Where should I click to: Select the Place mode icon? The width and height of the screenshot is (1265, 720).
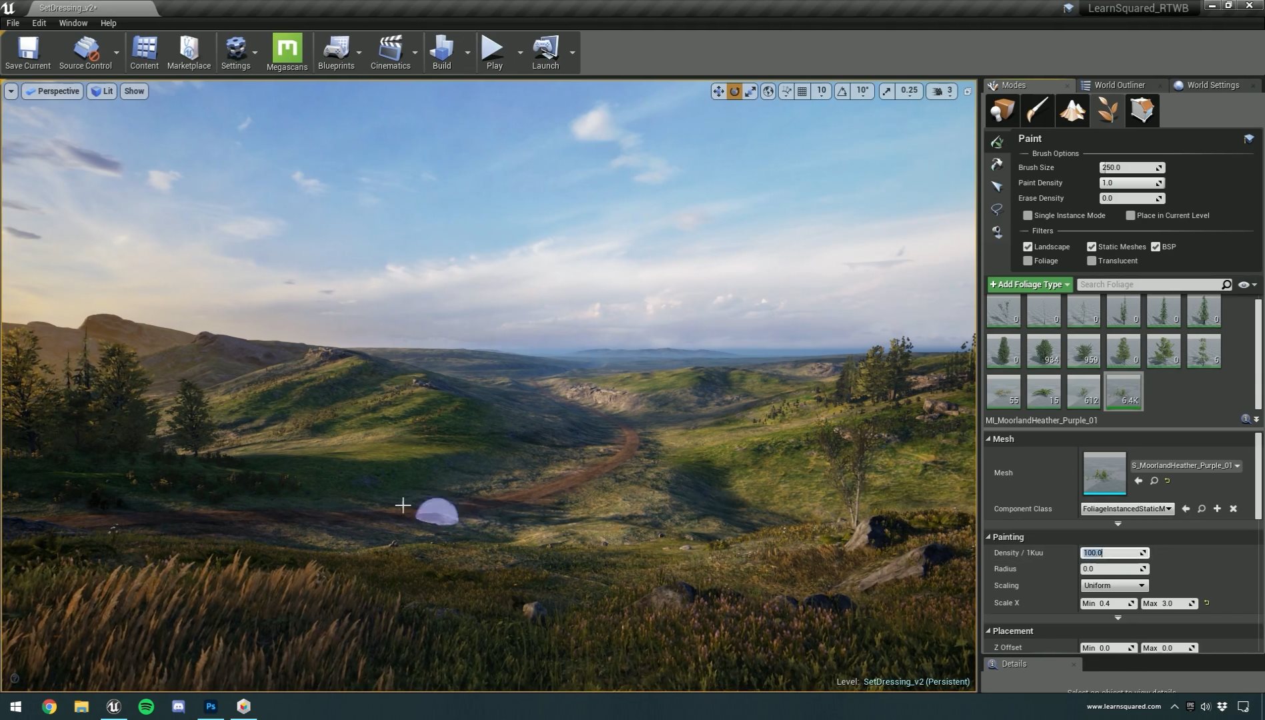coord(1002,111)
